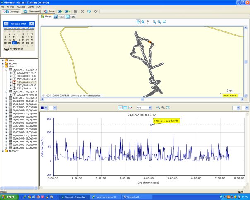Open the dark blue graph color dropdown
Image resolution: width=250 pixels, height=200 pixels.
coord(46,108)
